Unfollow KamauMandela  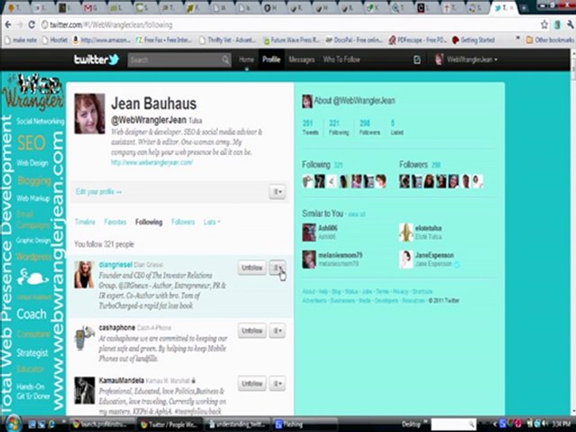(x=252, y=383)
